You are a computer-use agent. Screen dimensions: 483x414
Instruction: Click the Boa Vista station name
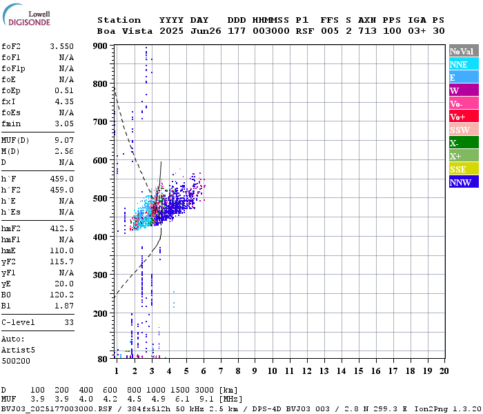tap(125, 31)
